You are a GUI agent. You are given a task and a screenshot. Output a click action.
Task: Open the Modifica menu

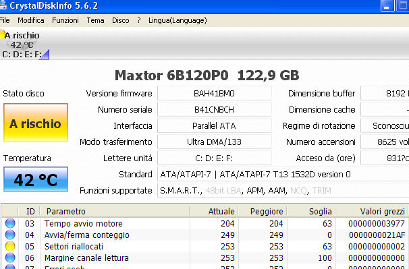(31, 20)
